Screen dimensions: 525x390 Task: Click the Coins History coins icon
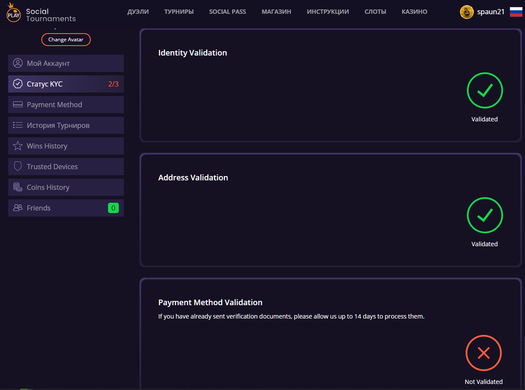(x=18, y=187)
